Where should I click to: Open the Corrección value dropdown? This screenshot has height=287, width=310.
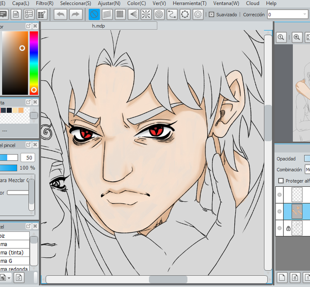pos(305,15)
